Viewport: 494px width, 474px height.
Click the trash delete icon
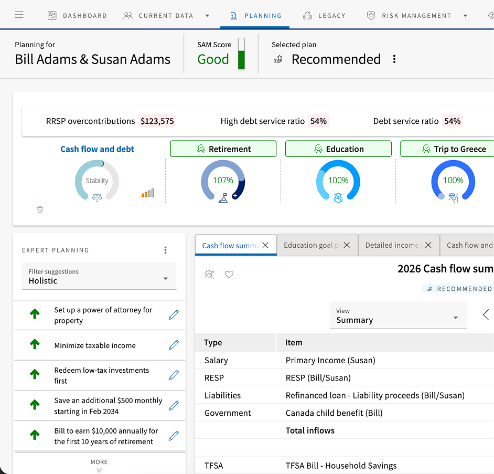pyautogui.click(x=40, y=209)
